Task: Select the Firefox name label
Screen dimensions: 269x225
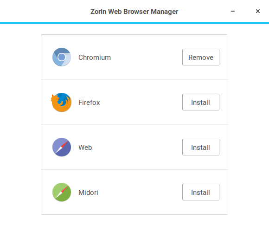Action: pos(89,102)
